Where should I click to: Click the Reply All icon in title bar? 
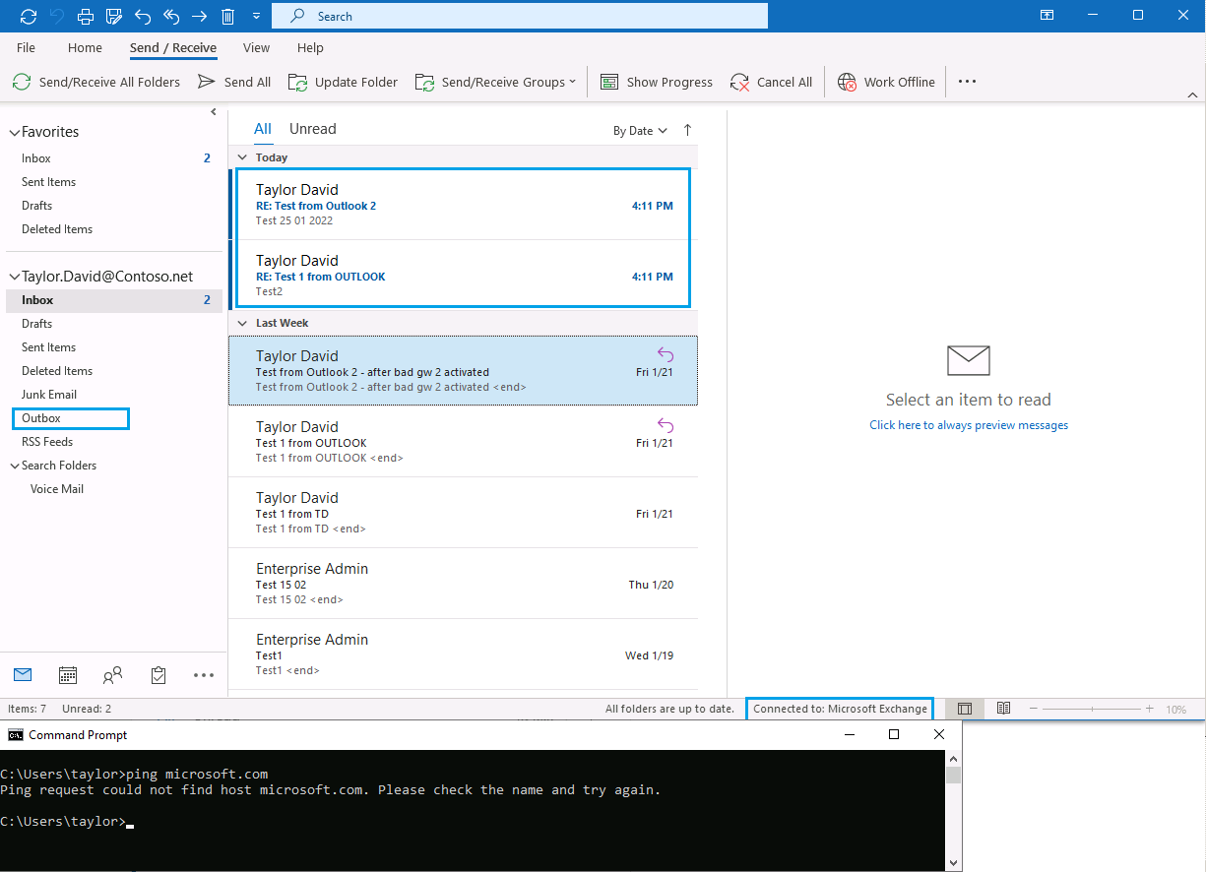coord(171,16)
